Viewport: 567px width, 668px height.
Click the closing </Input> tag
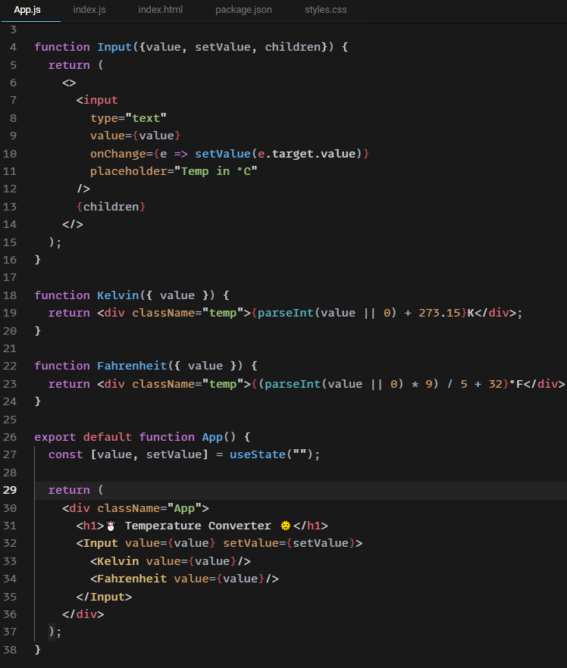(104, 597)
